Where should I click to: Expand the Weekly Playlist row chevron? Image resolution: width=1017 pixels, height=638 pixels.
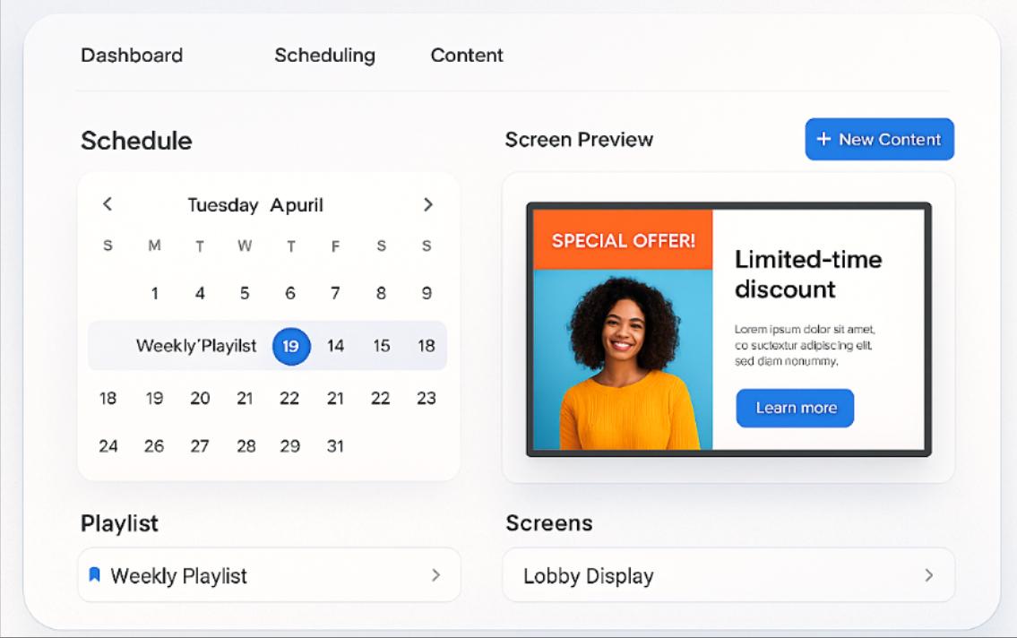tap(435, 575)
